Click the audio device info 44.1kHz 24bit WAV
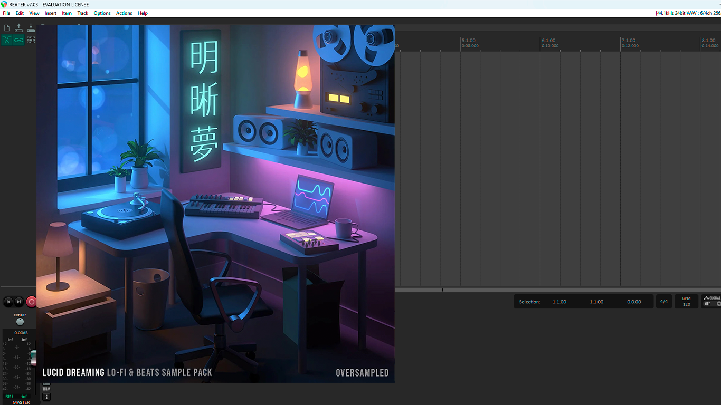This screenshot has width=721, height=405. point(688,13)
